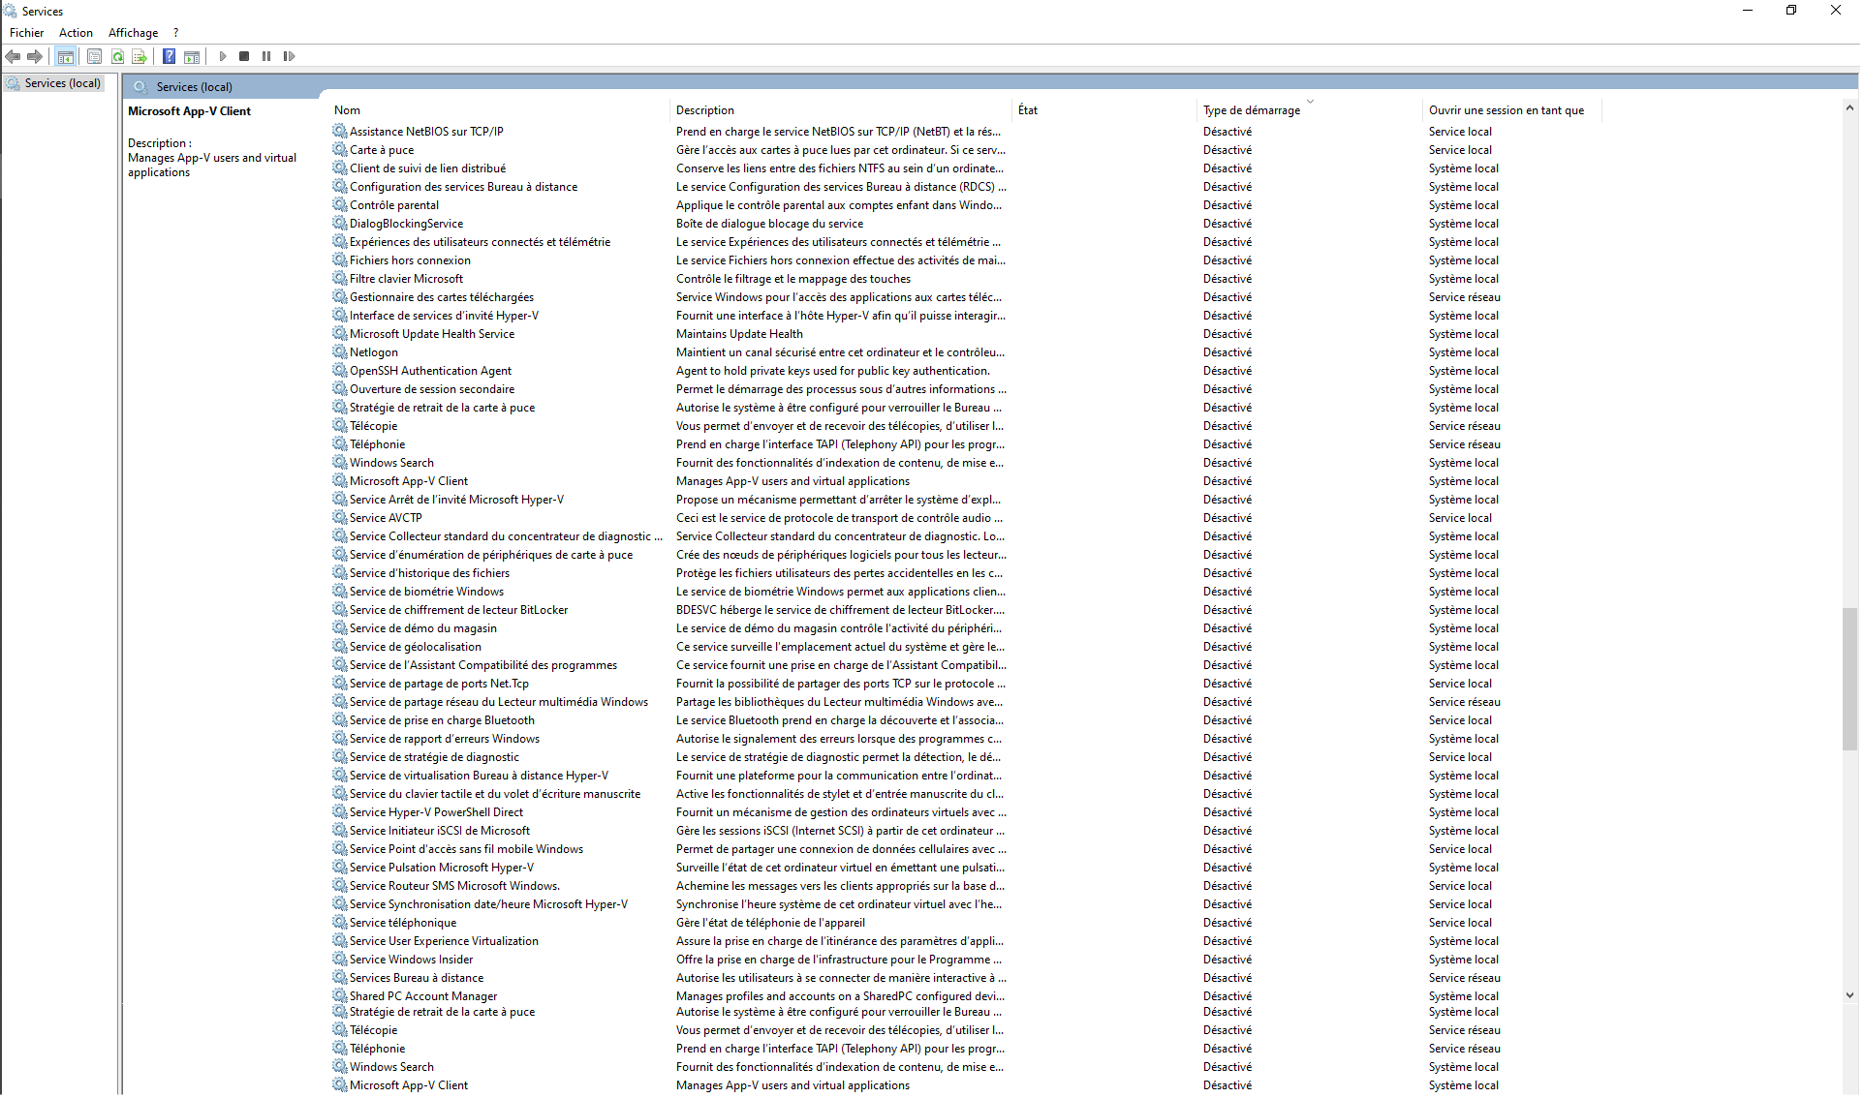Select Configuration des services Bureau à distance
This screenshot has height=1098, width=1864.
point(463,187)
